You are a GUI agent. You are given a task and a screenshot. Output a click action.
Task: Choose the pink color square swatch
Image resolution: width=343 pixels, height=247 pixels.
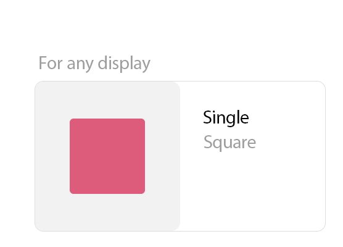click(x=107, y=156)
